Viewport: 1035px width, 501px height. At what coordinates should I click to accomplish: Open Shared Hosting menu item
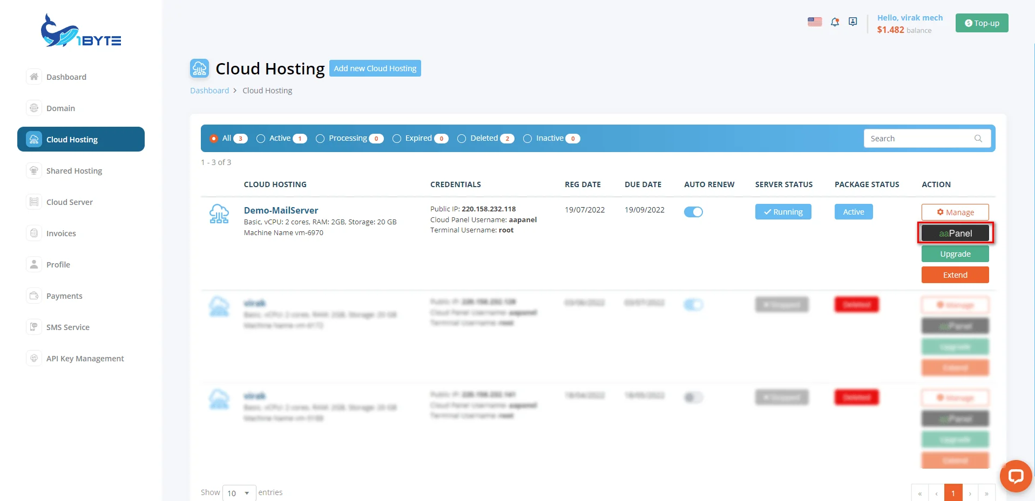[x=74, y=170]
